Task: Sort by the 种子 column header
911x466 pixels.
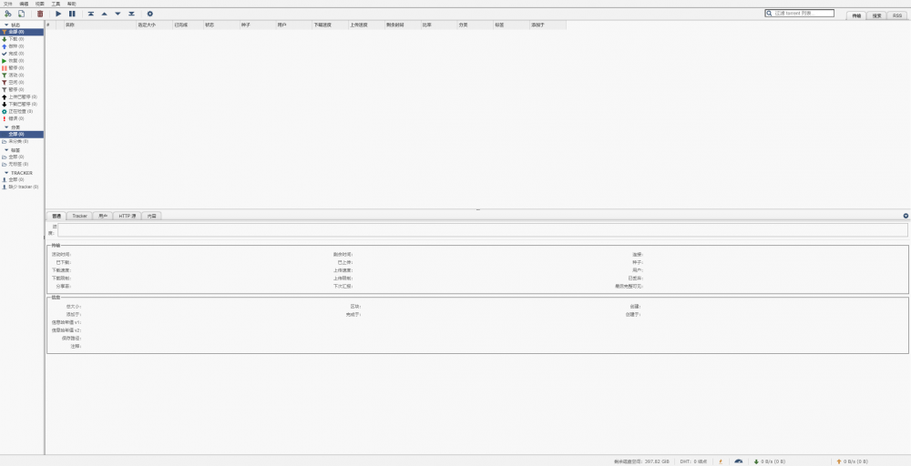Action: click(258, 25)
